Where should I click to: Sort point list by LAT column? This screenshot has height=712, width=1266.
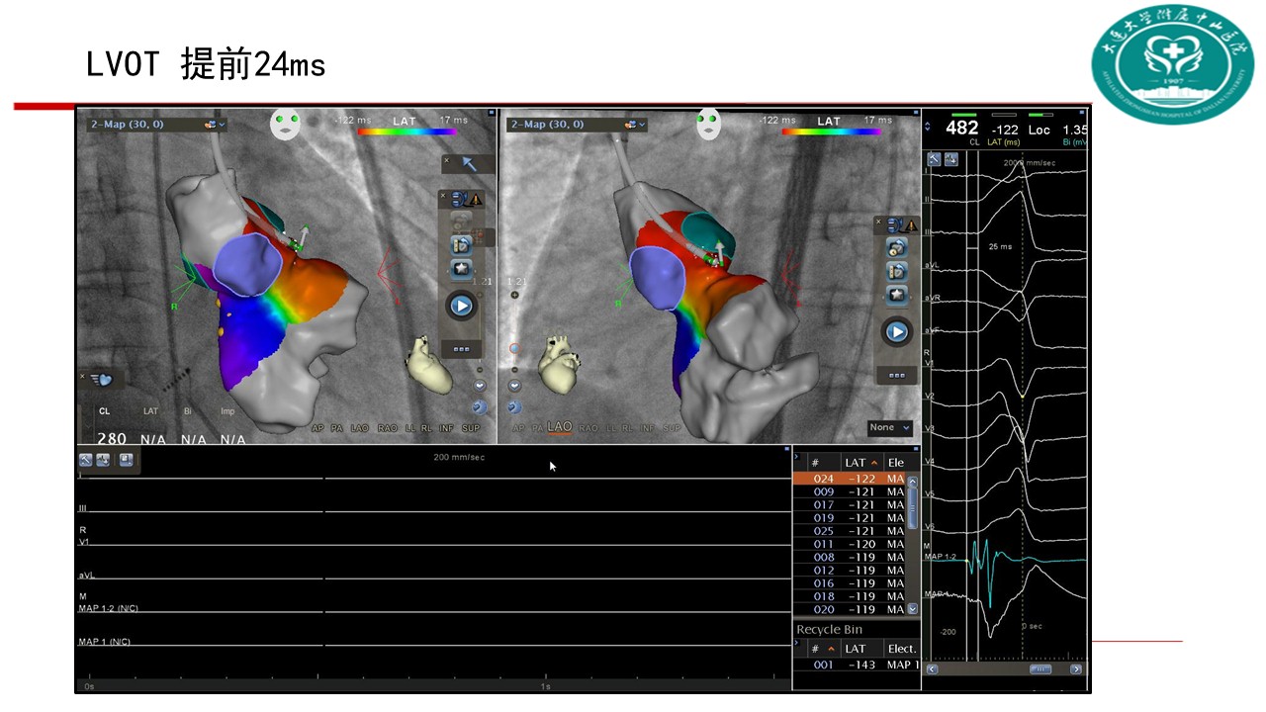860,462
